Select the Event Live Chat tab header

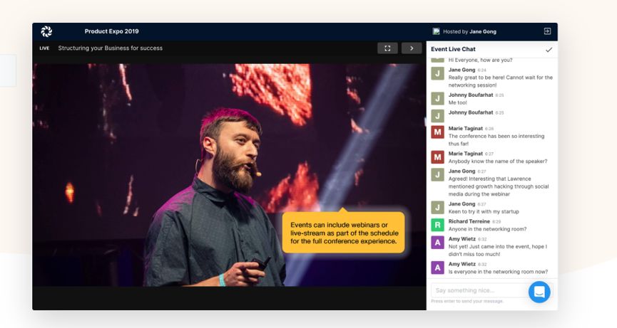454,49
